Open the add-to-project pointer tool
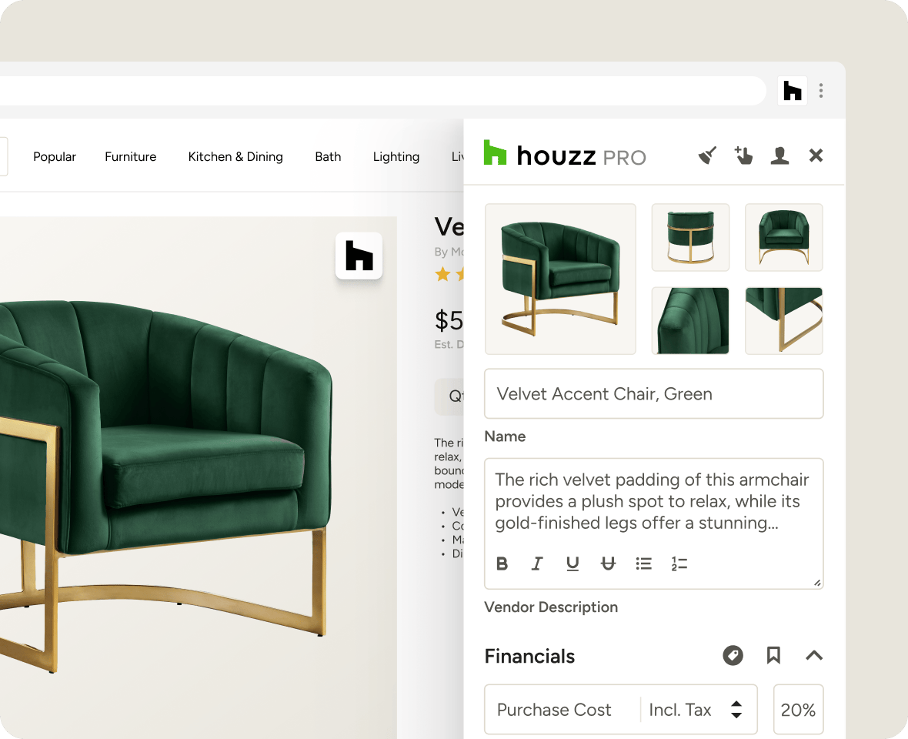The image size is (908, 739). 743,155
